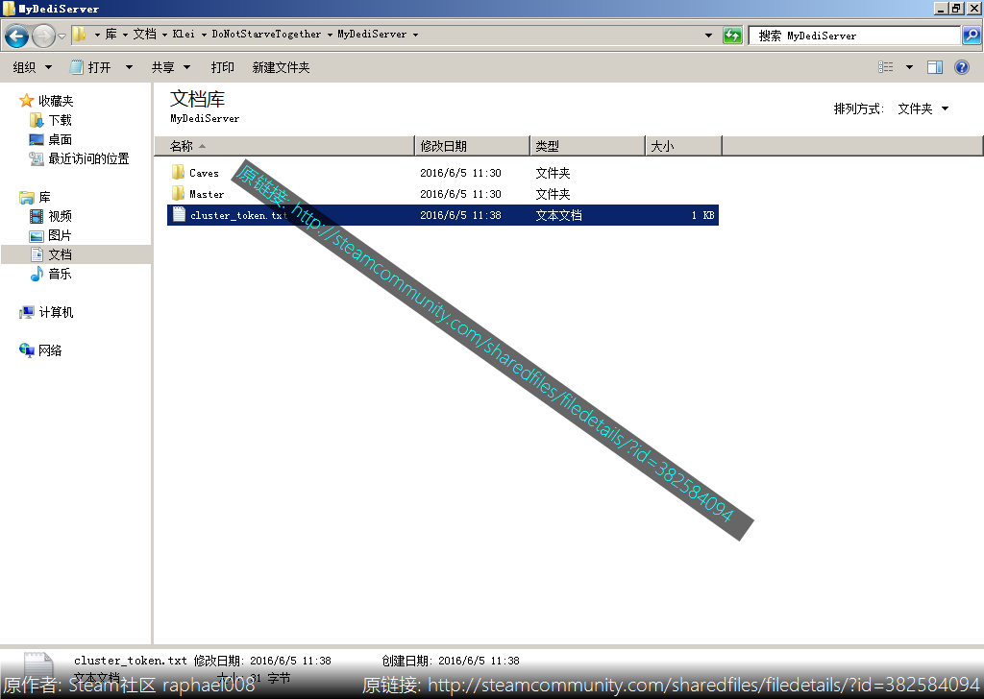
Task: Click the cluster_token.txt file icon
Action: [x=179, y=214]
